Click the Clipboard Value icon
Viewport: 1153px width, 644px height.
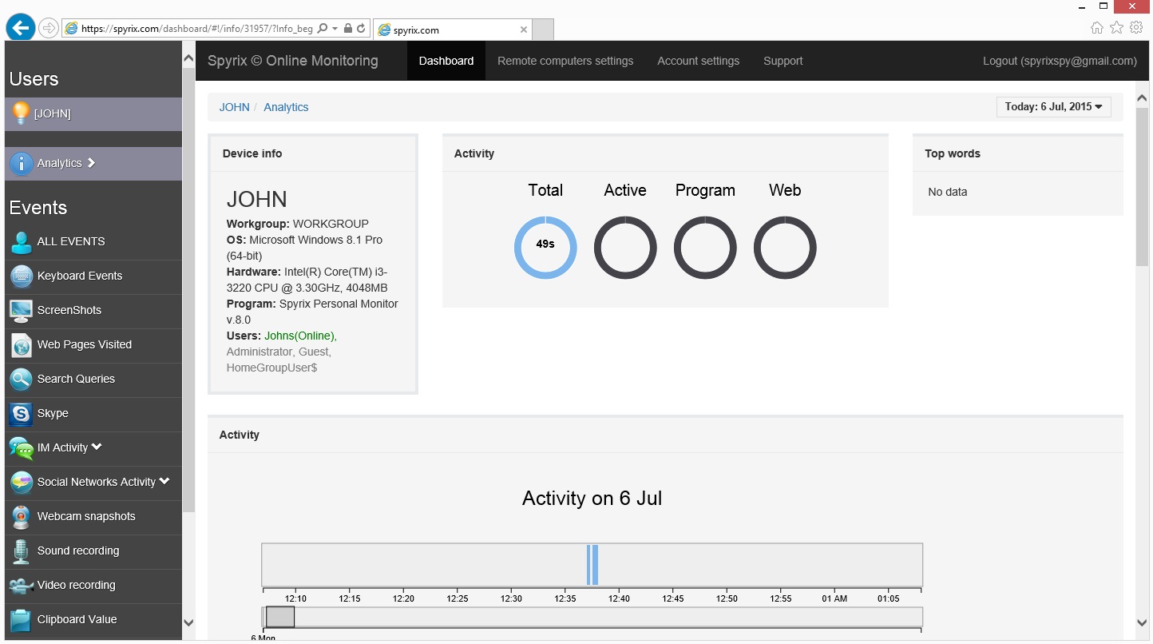22,619
